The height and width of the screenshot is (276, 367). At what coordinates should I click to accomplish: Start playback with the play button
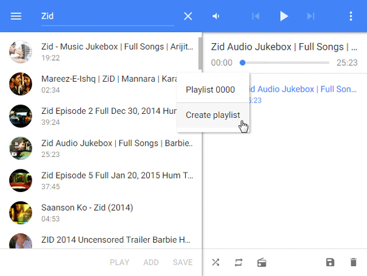click(284, 16)
